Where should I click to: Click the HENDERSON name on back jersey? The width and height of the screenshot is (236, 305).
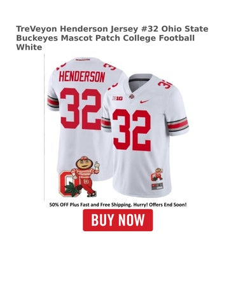(x=82, y=77)
